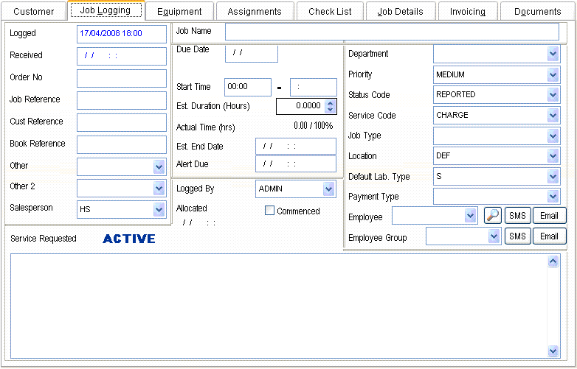This screenshot has width=577, height=369.
Task: Toggle the Commenced checkbox
Action: [x=270, y=211]
